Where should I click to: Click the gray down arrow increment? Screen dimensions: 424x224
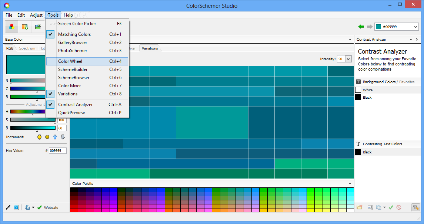[63, 137]
